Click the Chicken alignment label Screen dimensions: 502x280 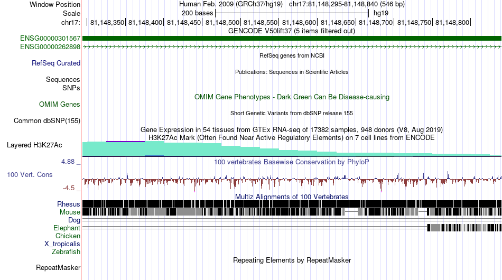click(68, 236)
